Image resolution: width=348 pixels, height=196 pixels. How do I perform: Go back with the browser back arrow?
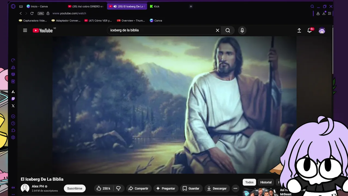(21, 13)
